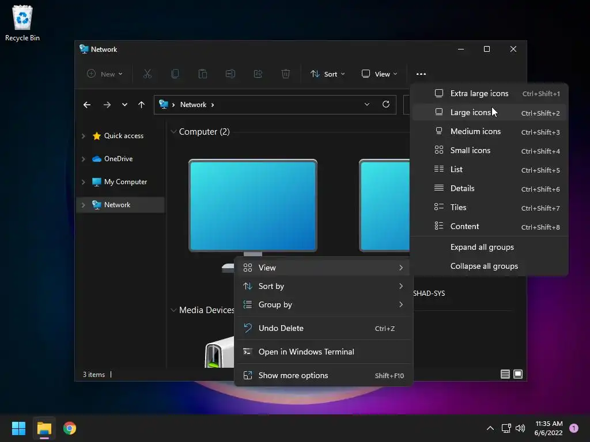Open Recycle Bin desktop icon

point(22,23)
